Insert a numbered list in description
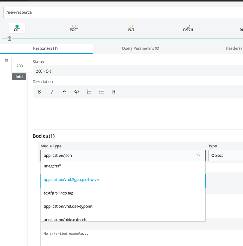The image size is (243, 246). (89, 92)
